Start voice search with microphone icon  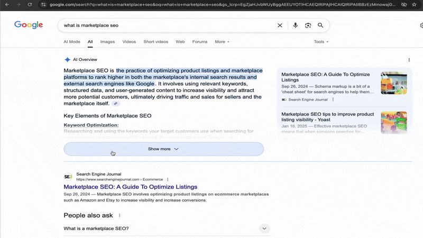pos(295,25)
